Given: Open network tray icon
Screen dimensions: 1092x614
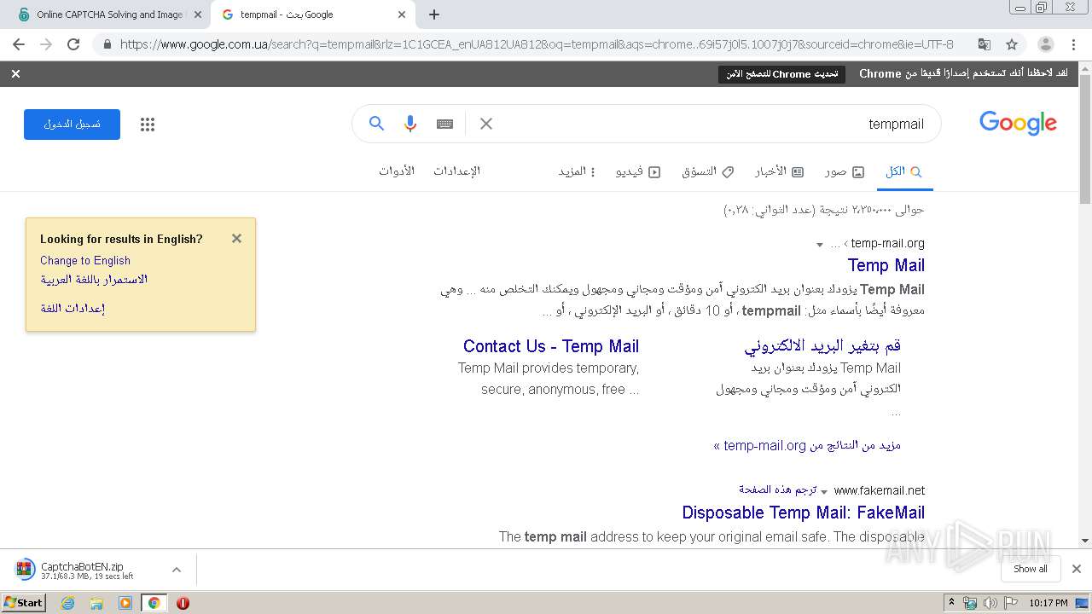Looking at the screenshot, I should pyautogui.click(x=971, y=603).
